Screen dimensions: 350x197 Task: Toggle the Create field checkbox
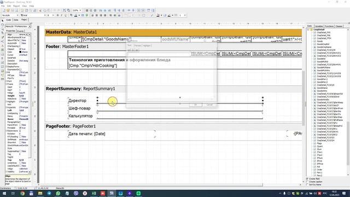pos(307,179)
